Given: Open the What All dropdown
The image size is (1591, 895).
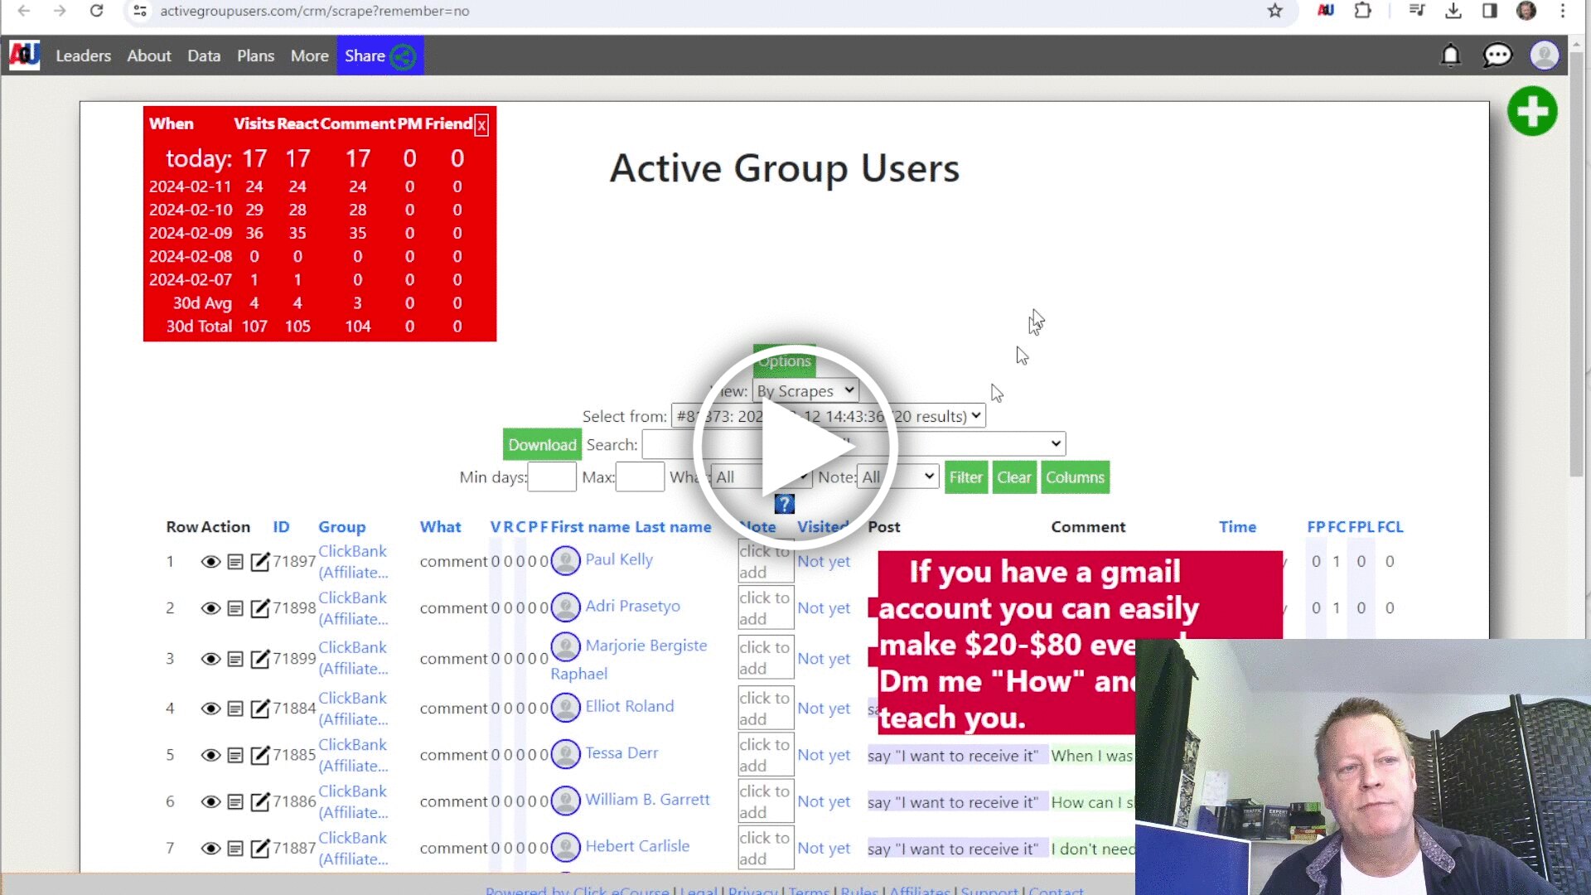Looking at the screenshot, I should (x=760, y=477).
